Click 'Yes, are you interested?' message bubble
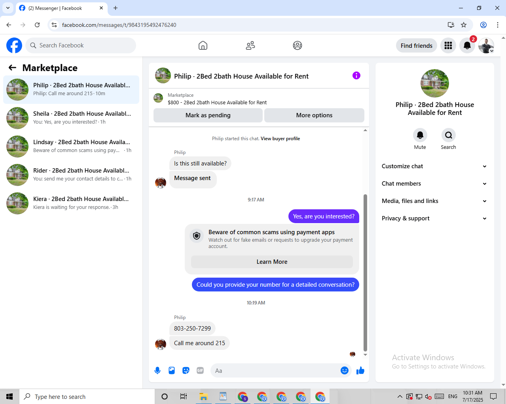This screenshot has width=506, height=404. (324, 216)
